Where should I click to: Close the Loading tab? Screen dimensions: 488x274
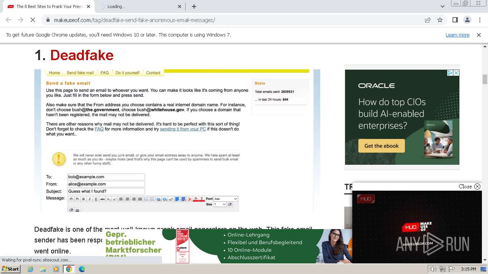(x=180, y=6)
